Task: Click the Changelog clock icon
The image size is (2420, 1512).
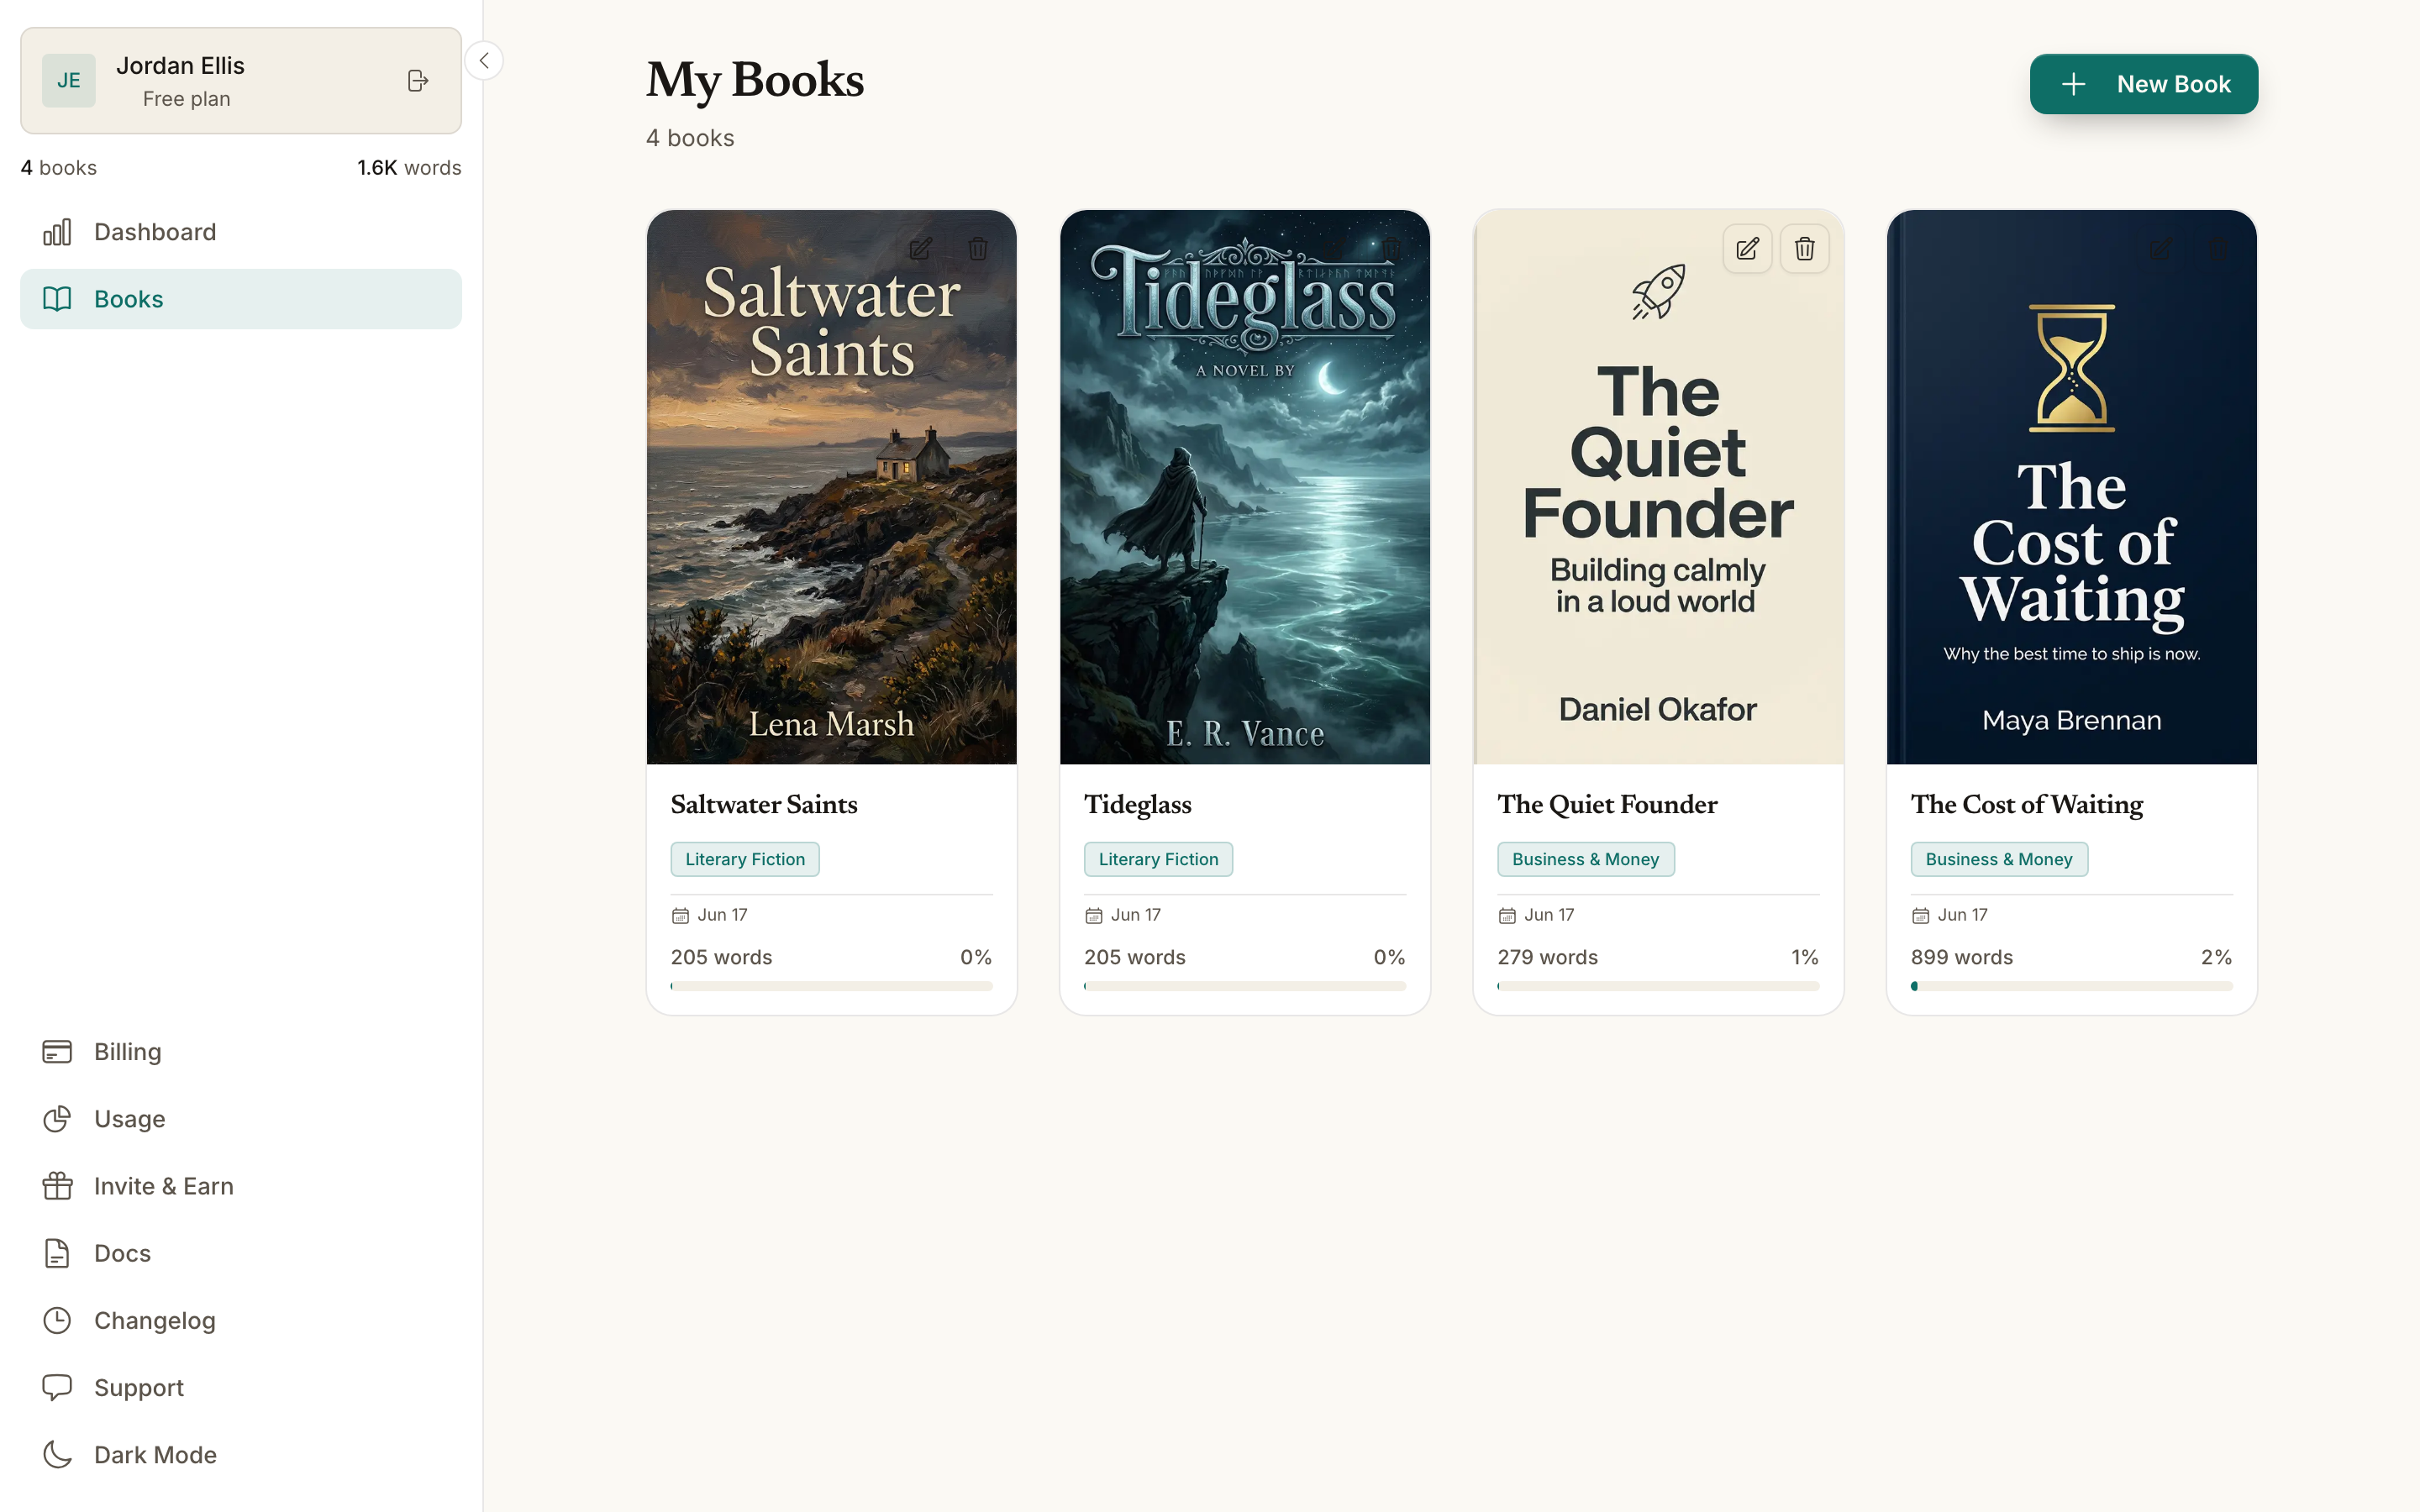Action: pos(57,1320)
